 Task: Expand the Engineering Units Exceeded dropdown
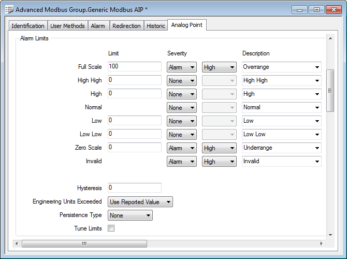click(140, 202)
